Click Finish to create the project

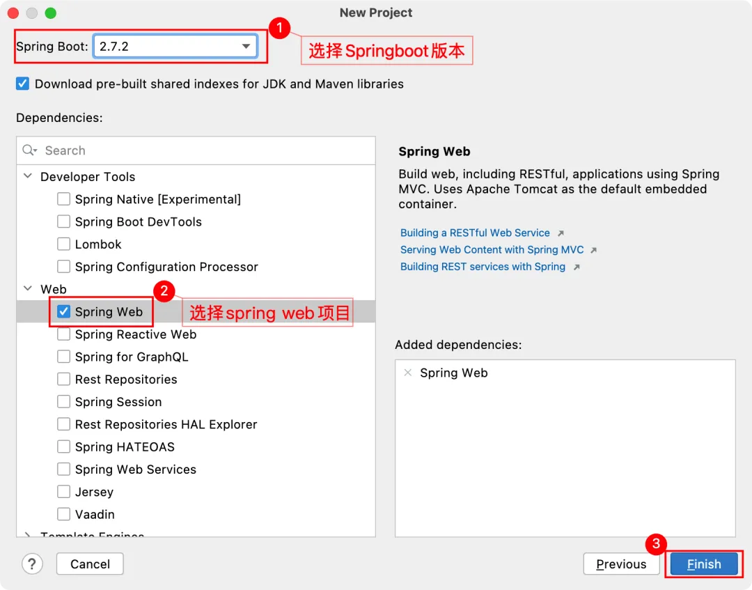pos(703,564)
